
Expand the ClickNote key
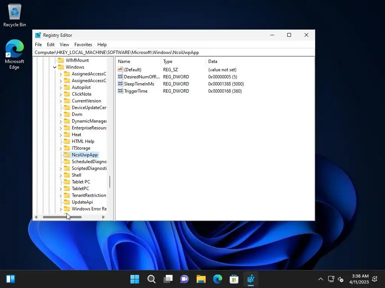tap(61, 94)
